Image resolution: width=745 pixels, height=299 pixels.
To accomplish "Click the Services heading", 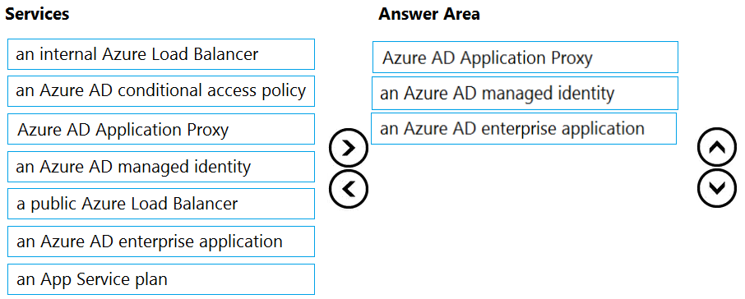I will (37, 14).
